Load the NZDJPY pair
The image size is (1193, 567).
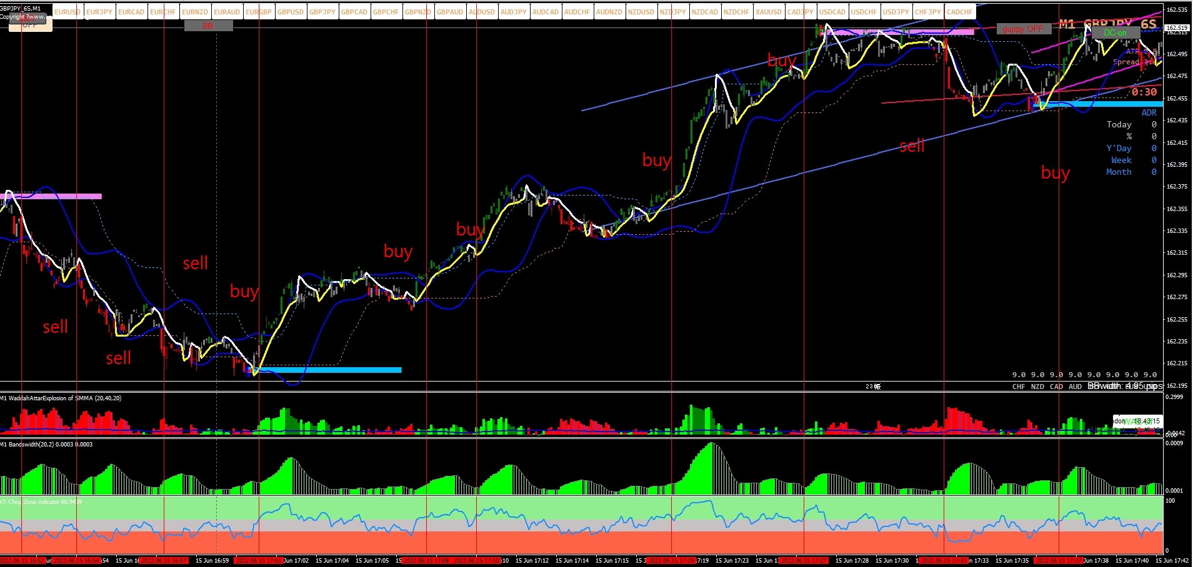coord(674,12)
